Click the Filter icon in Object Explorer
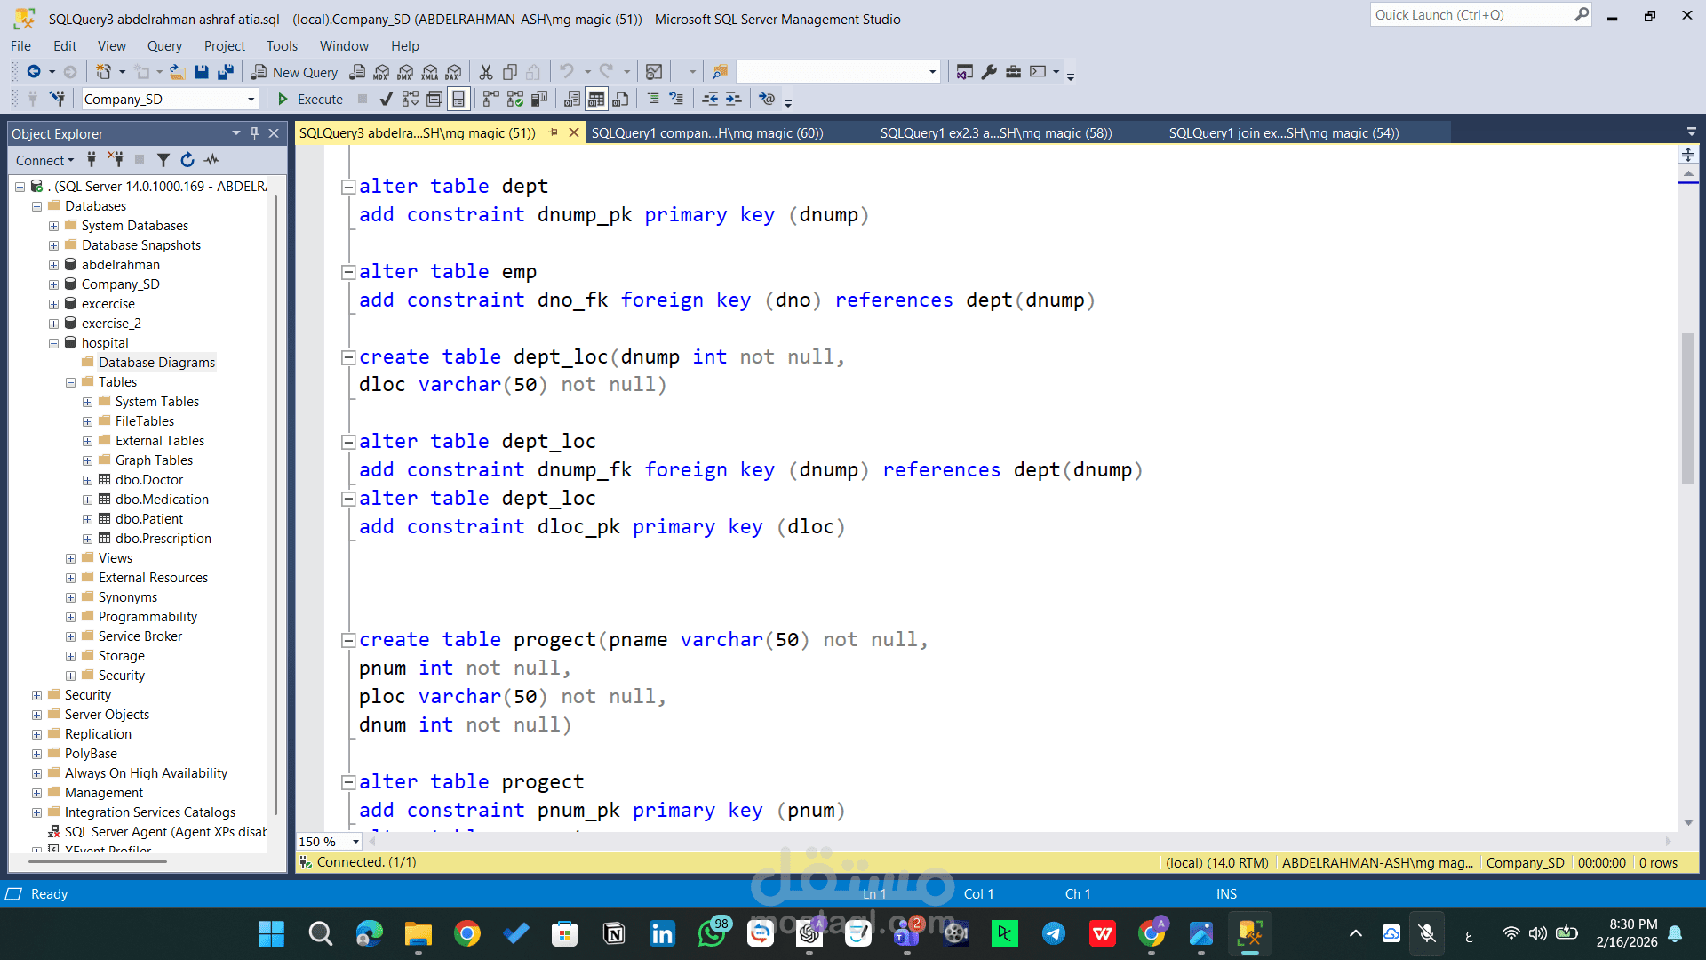This screenshot has width=1706, height=960. pos(163,160)
